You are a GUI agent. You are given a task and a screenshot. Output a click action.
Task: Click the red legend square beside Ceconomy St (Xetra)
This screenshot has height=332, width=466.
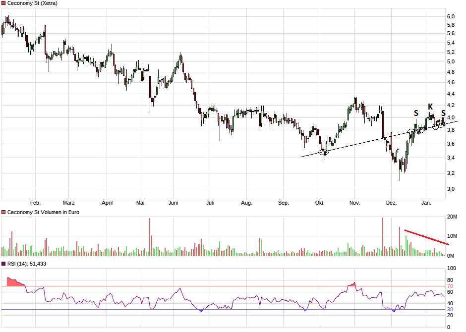(4, 3)
